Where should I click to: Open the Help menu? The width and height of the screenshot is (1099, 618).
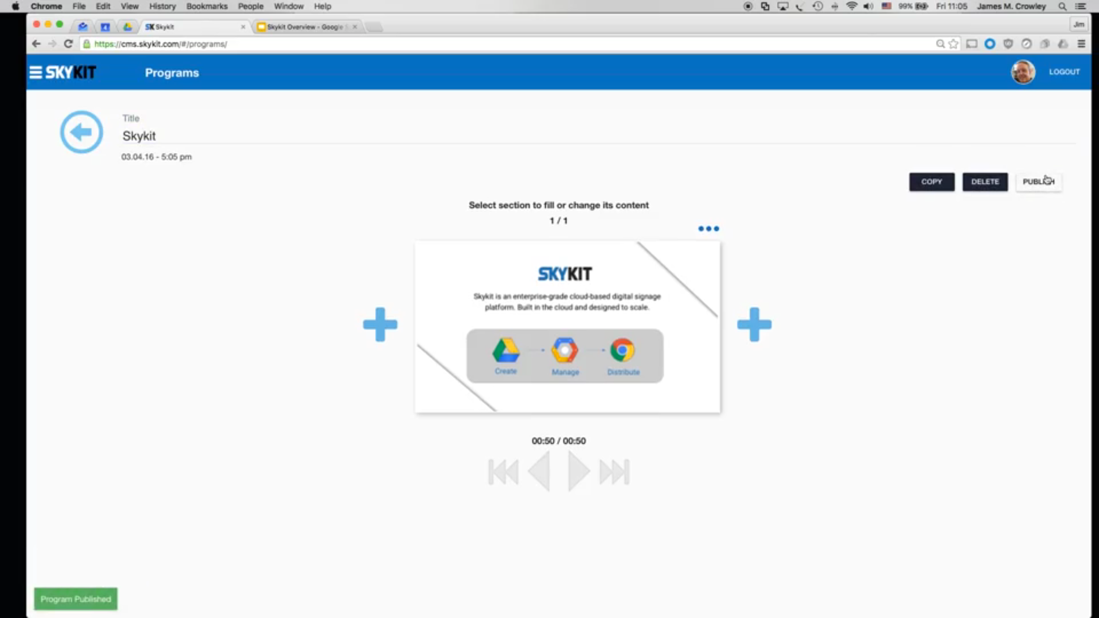pyautogui.click(x=322, y=6)
